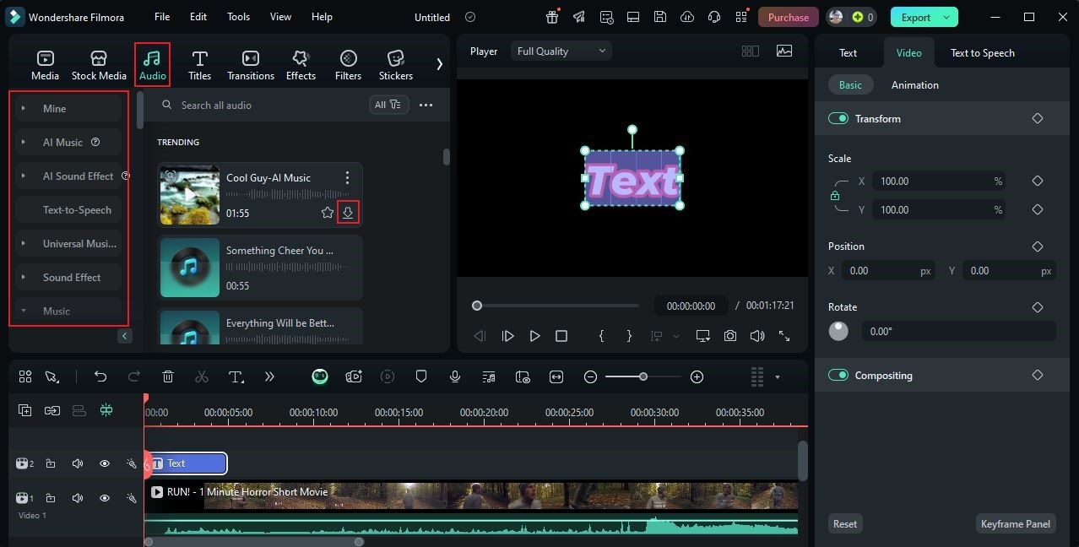Show more tabs with right chevron

point(439,64)
